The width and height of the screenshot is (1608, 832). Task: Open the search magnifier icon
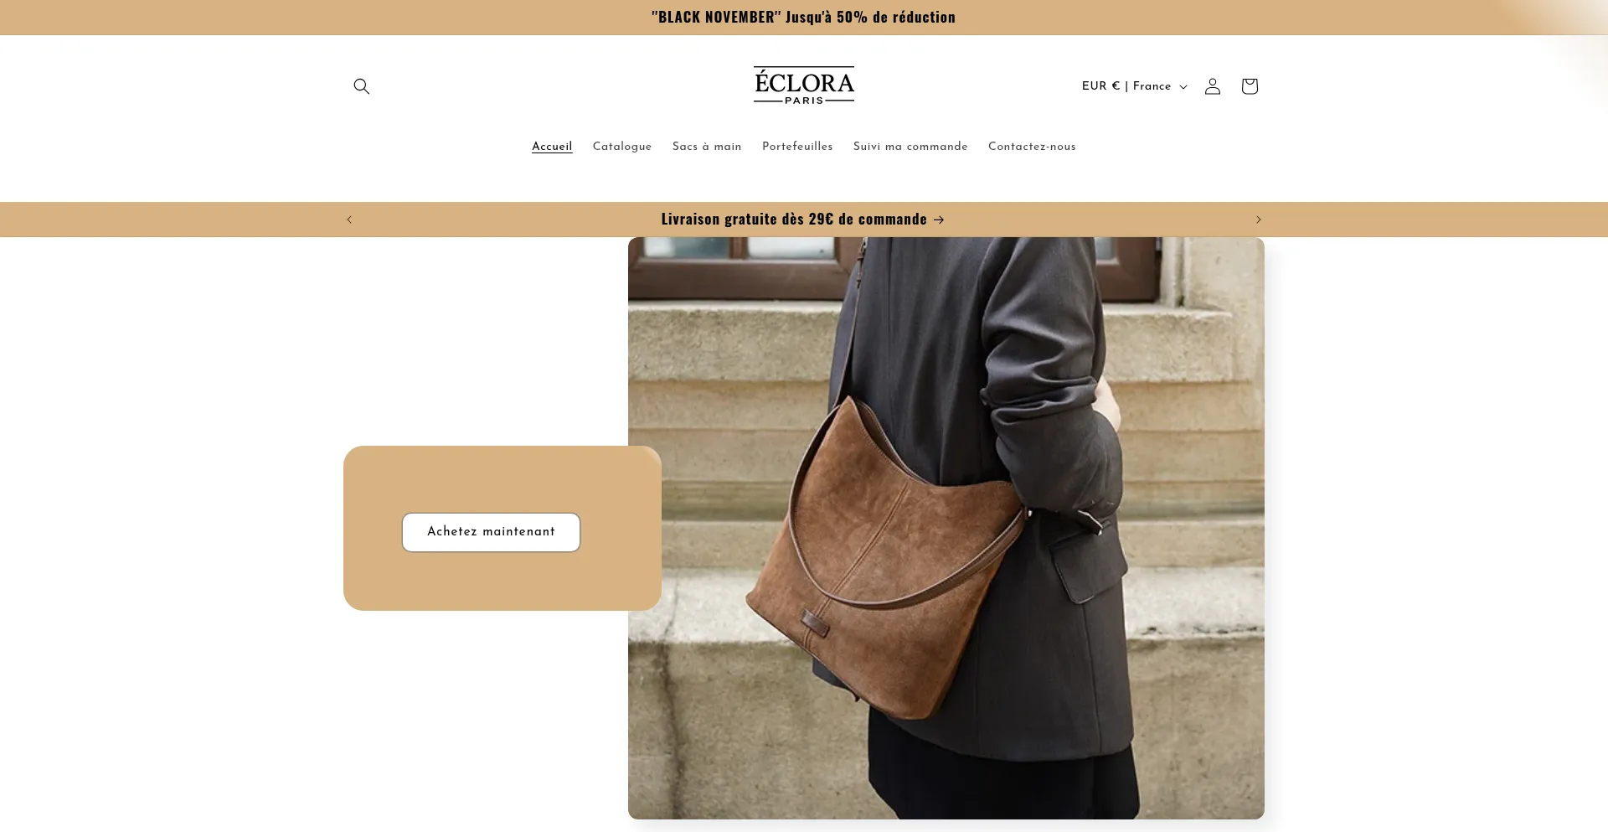click(x=361, y=86)
